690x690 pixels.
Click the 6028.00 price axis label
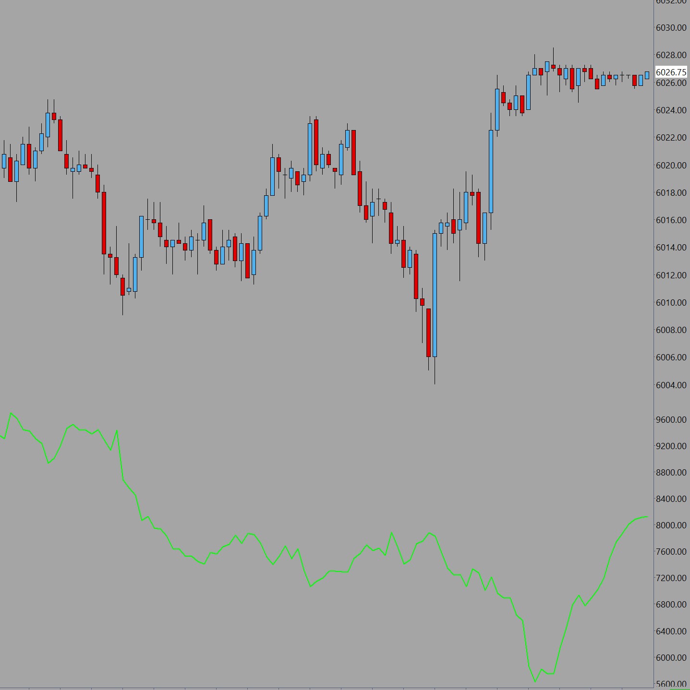671,55
